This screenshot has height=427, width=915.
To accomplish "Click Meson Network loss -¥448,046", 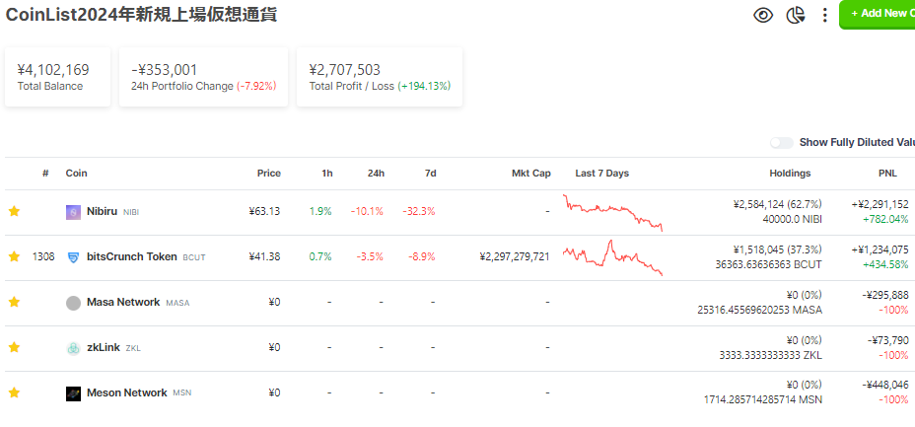I will pyautogui.click(x=884, y=385).
